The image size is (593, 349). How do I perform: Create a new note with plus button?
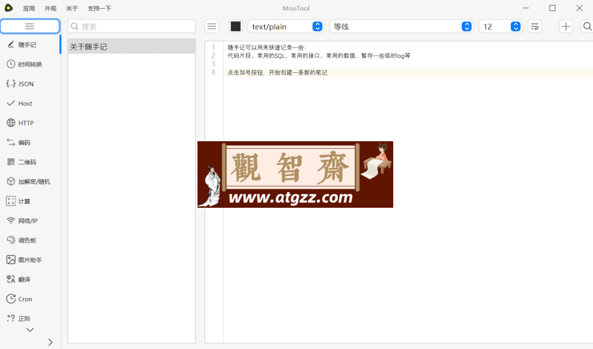(566, 27)
